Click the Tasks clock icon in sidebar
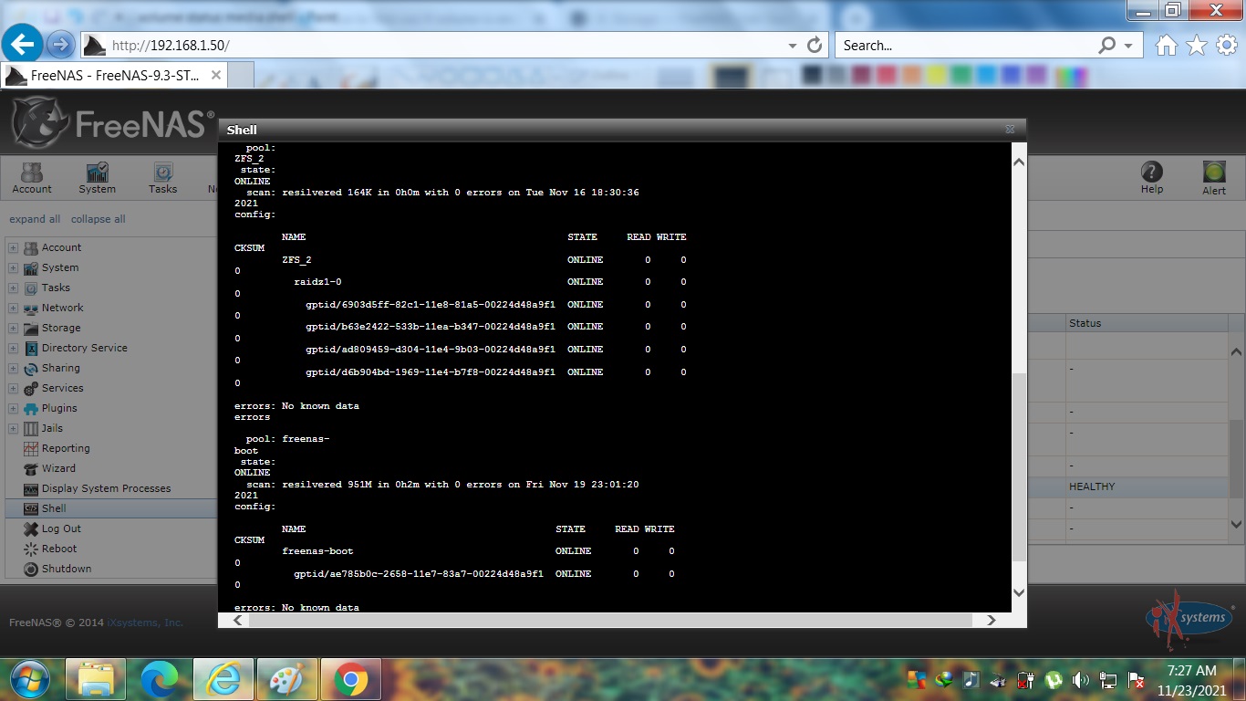 tap(31, 288)
